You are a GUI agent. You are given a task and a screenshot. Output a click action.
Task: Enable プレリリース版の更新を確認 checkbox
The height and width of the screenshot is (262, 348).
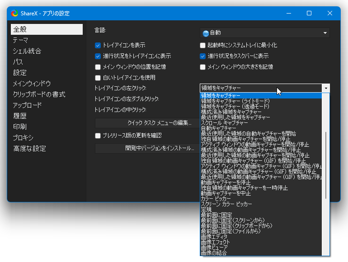tap(98, 136)
